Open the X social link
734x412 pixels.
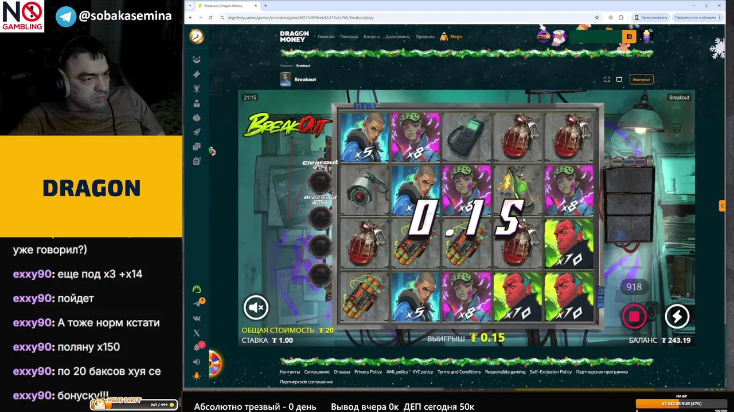click(x=197, y=332)
